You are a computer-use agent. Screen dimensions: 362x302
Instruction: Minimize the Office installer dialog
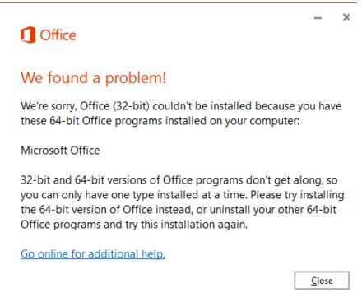(x=318, y=18)
